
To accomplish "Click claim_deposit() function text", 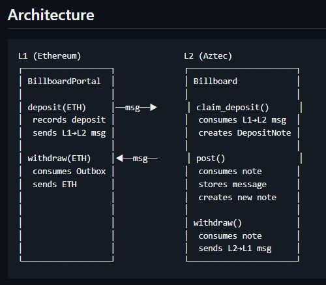I will (x=233, y=108).
